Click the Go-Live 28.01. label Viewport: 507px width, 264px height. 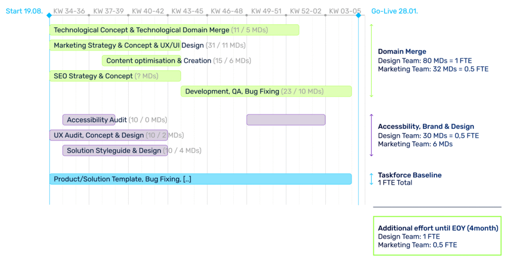click(395, 11)
